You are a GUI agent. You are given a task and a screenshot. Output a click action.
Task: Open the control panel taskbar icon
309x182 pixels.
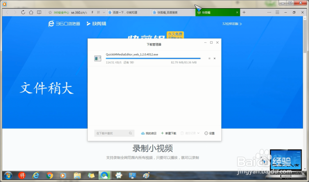point(133,175)
